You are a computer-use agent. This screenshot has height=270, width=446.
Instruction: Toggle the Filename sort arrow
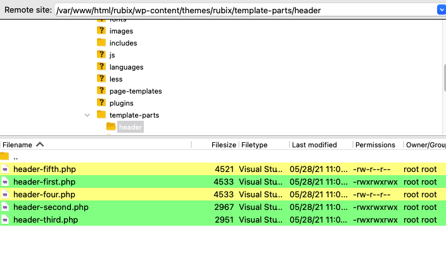click(40, 145)
